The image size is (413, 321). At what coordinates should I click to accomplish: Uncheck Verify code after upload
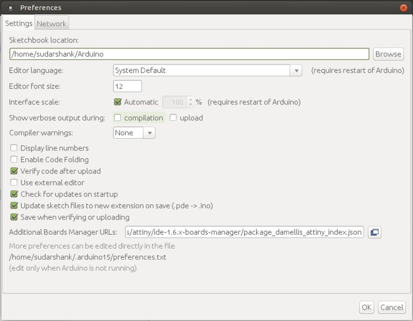tap(14, 171)
